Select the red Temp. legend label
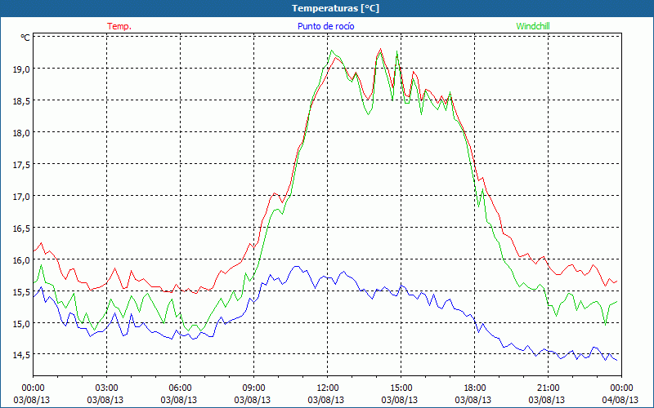 (119, 26)
